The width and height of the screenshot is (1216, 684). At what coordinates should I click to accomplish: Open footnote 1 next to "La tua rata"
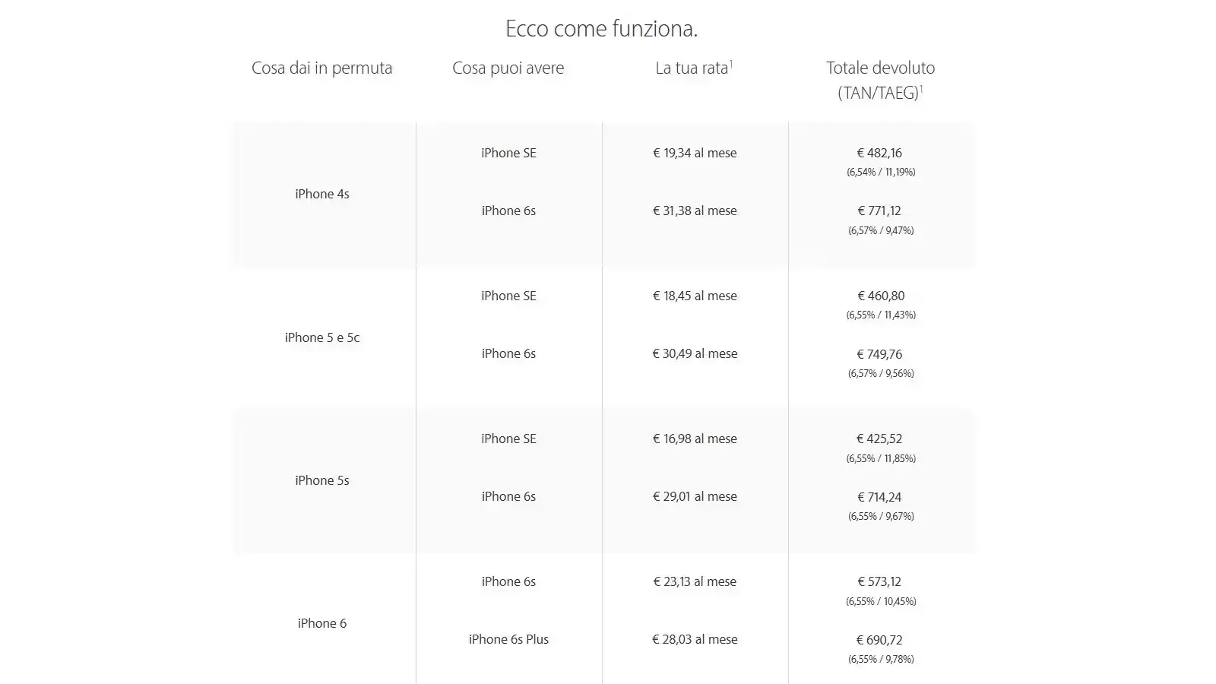[731, 64]
